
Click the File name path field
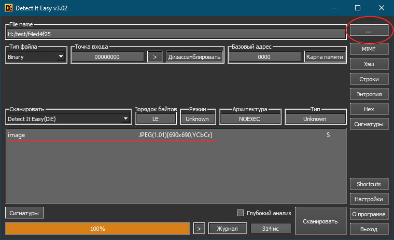tap(176, 34)
